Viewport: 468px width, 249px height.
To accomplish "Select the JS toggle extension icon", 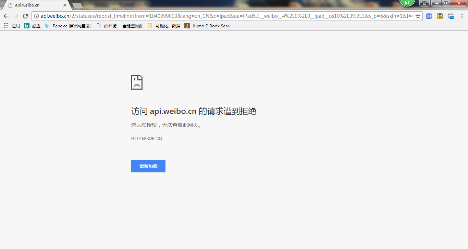I will [x=440, y=16].
